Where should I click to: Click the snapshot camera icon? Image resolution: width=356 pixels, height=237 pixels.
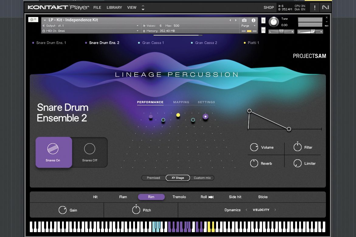tap(244, 20)
